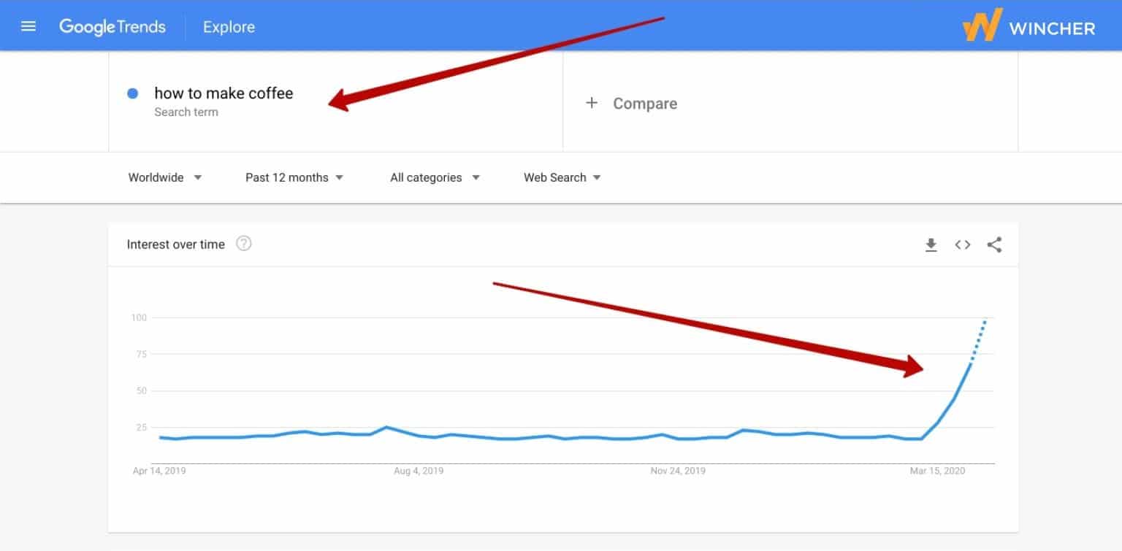1122x551 pixels.
Task: Expand the Worldwide region dropdown
Action: (x=164, y=177)
